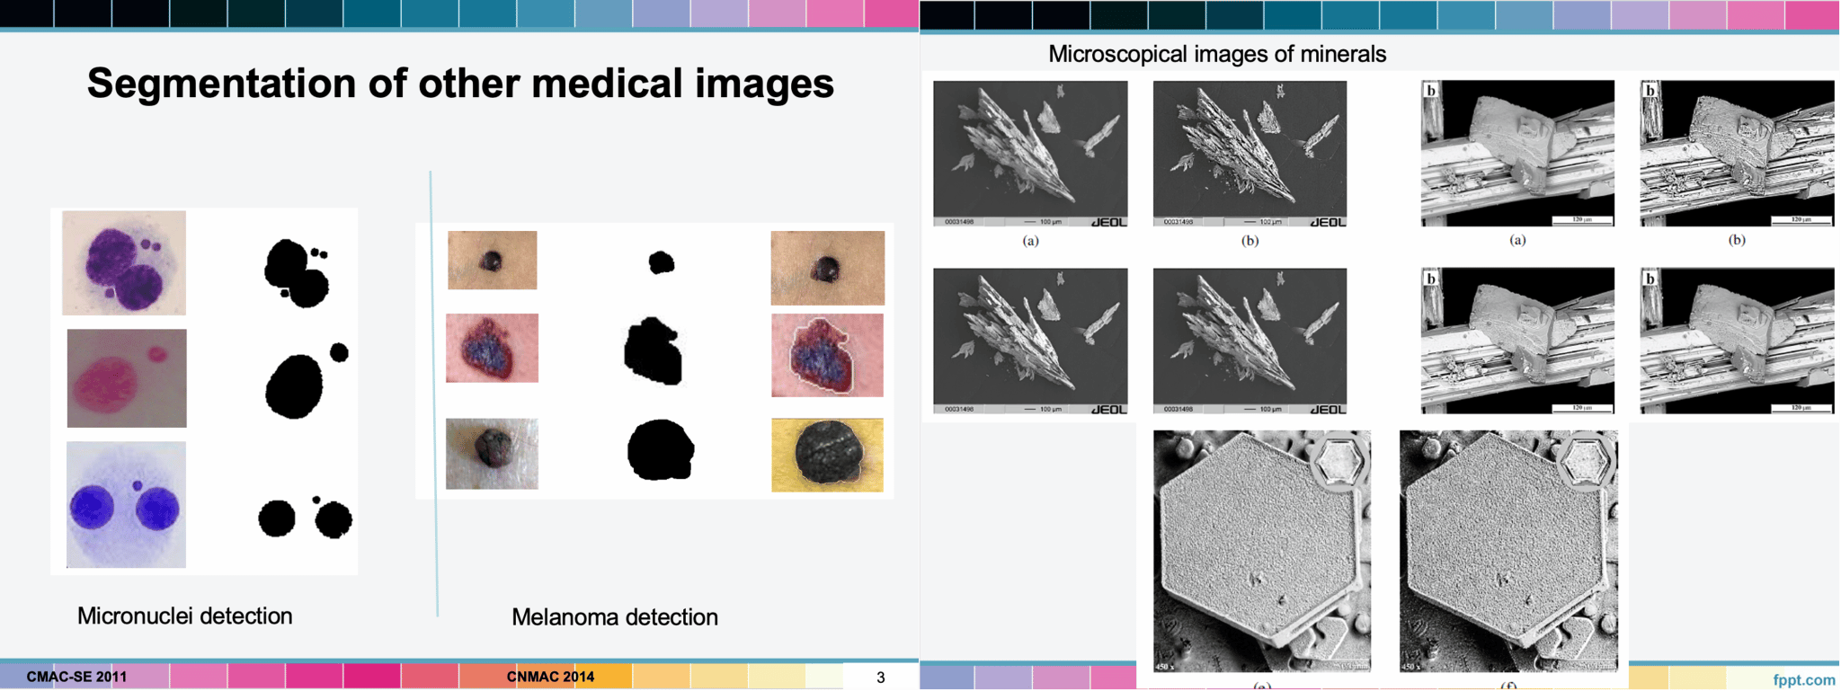1841x691 pixels.
Task: Select the "Melanoma detection" caption text
Action: (614, 617)
